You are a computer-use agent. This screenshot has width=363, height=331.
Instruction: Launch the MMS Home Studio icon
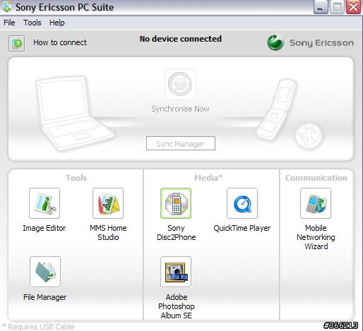pyautogui.click(x=108, y=203)
